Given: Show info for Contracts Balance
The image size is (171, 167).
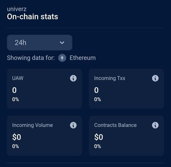Looking at the screenshot, I should click(155, 125).
